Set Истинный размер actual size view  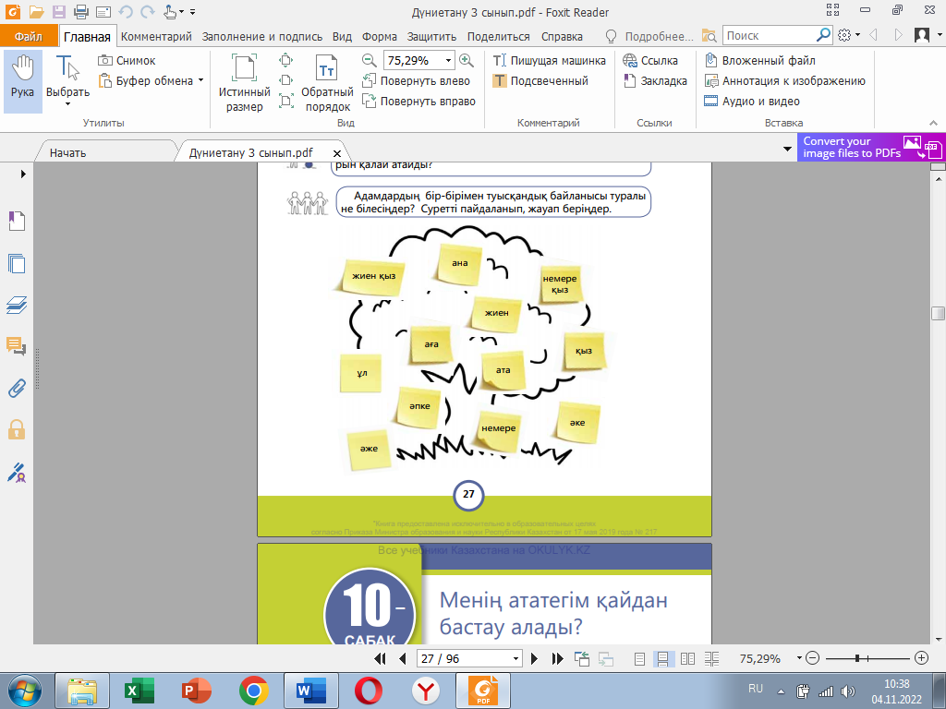(244, 82)
